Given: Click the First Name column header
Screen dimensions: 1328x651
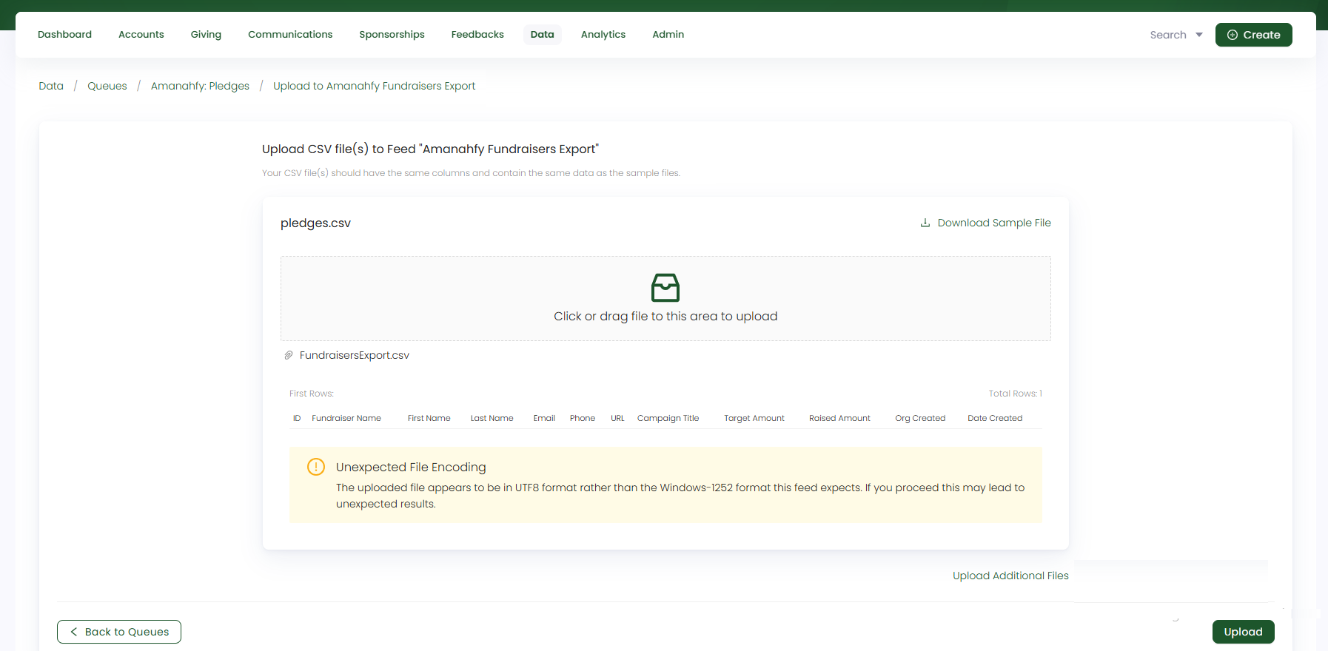Looking at the screenshot, I should (429, 418).
